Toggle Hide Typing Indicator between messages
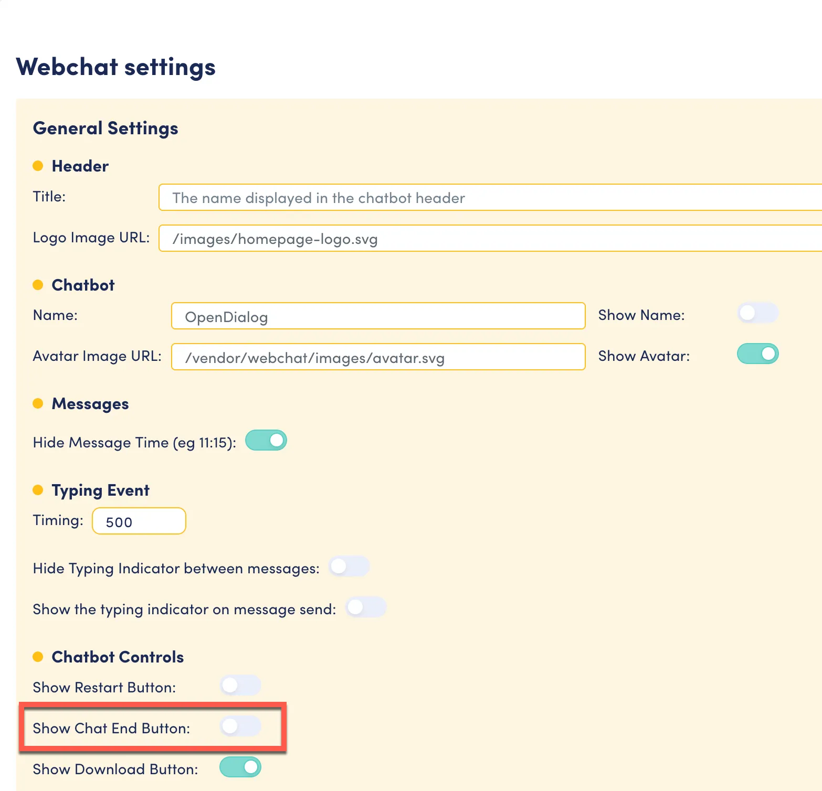Screen dimensions: 822x791 coord(349,566)
